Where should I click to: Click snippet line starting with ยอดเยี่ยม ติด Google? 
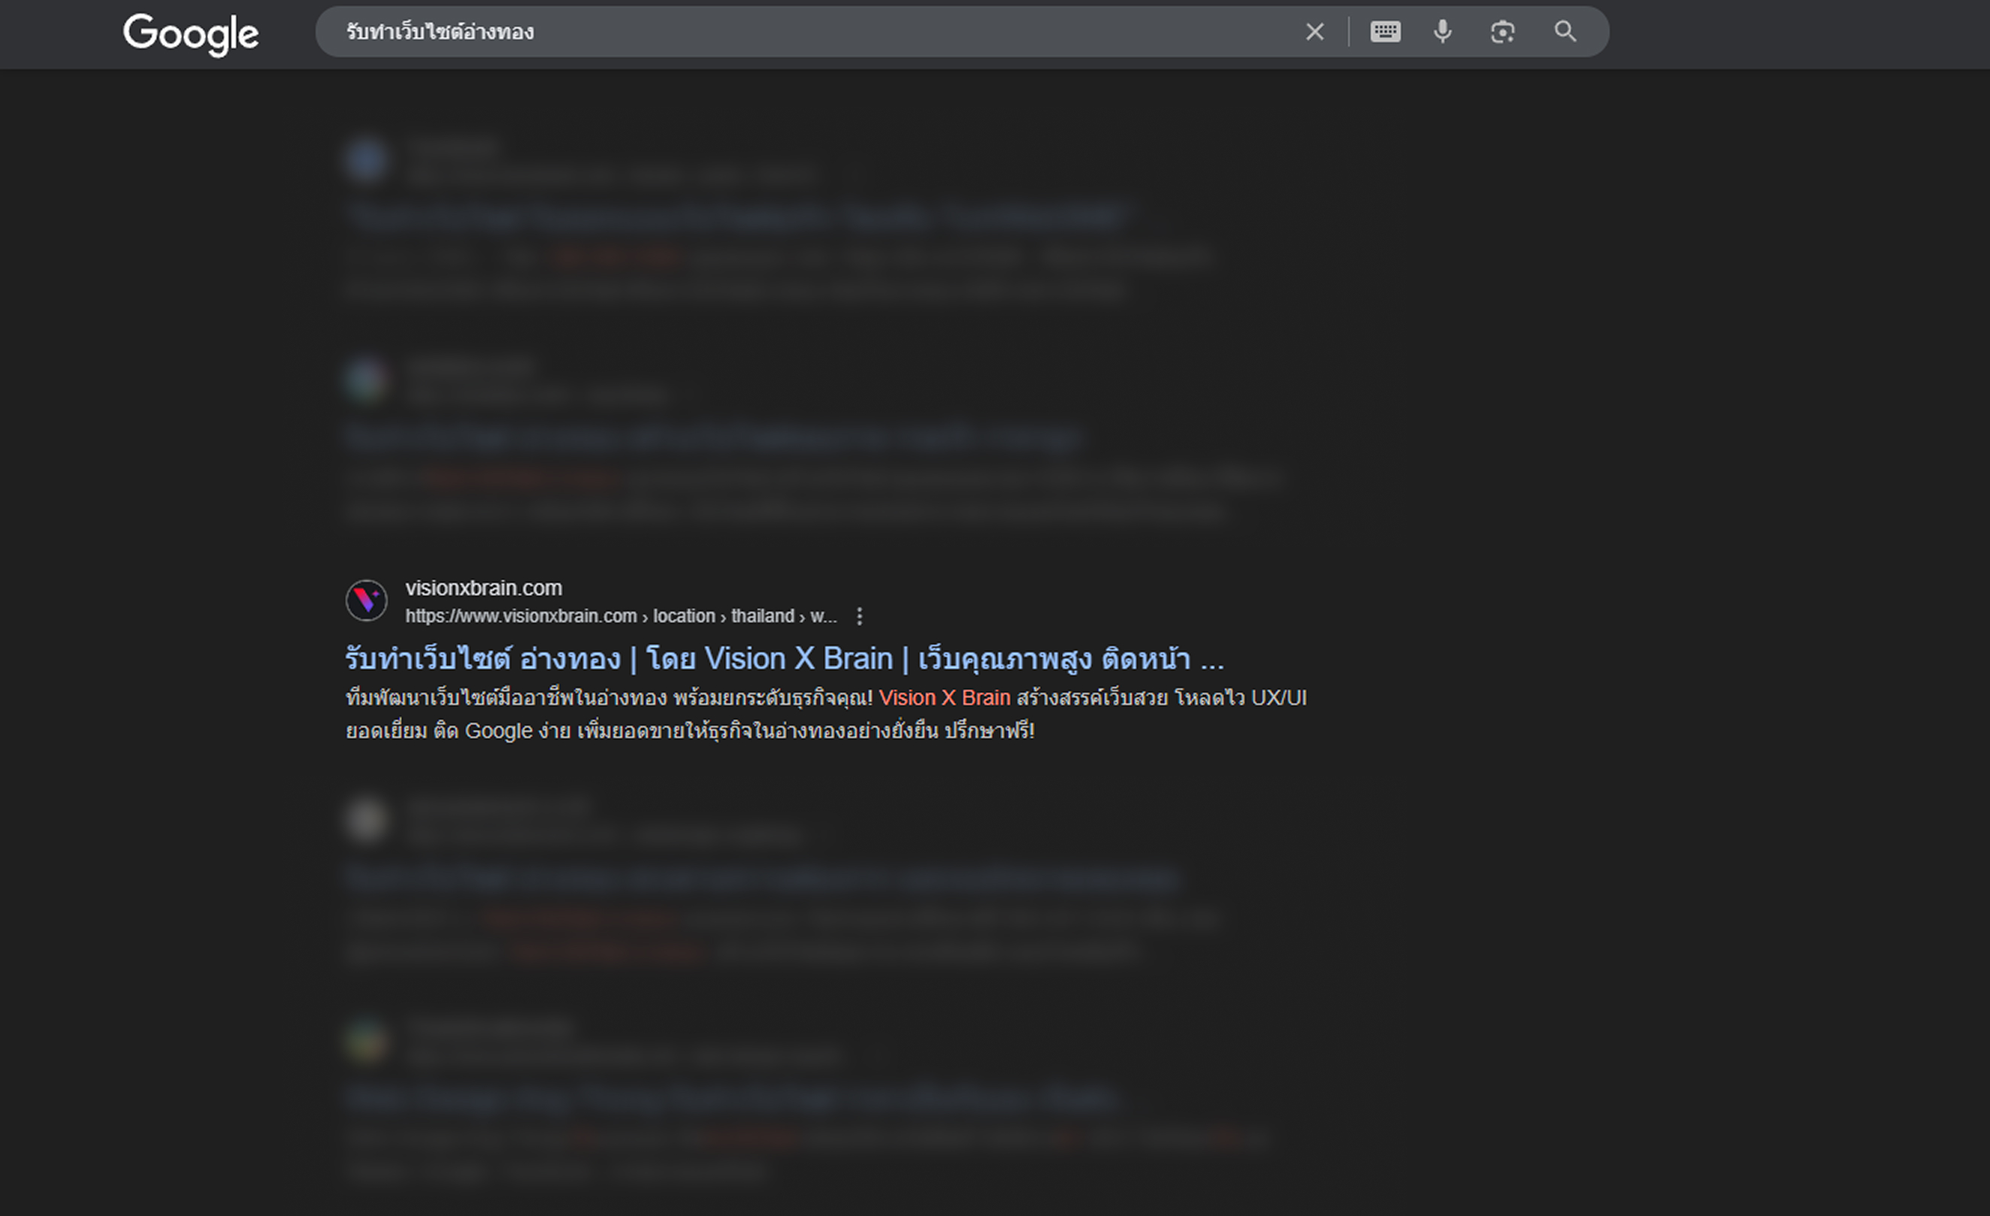(x=690, y=731)
